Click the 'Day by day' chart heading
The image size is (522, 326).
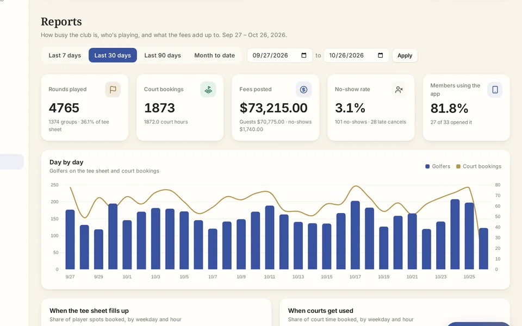(66, 162)
